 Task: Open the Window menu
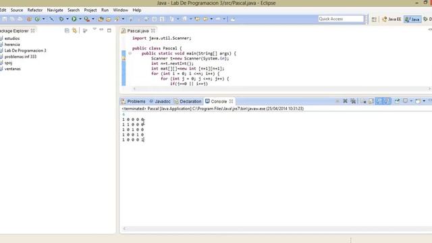tap(120, 10)
